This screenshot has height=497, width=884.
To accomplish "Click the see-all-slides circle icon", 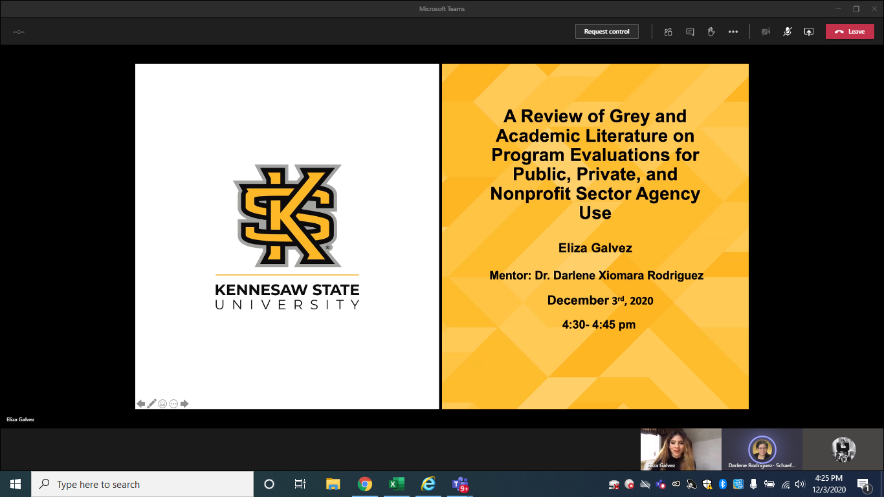I will 162,404.
